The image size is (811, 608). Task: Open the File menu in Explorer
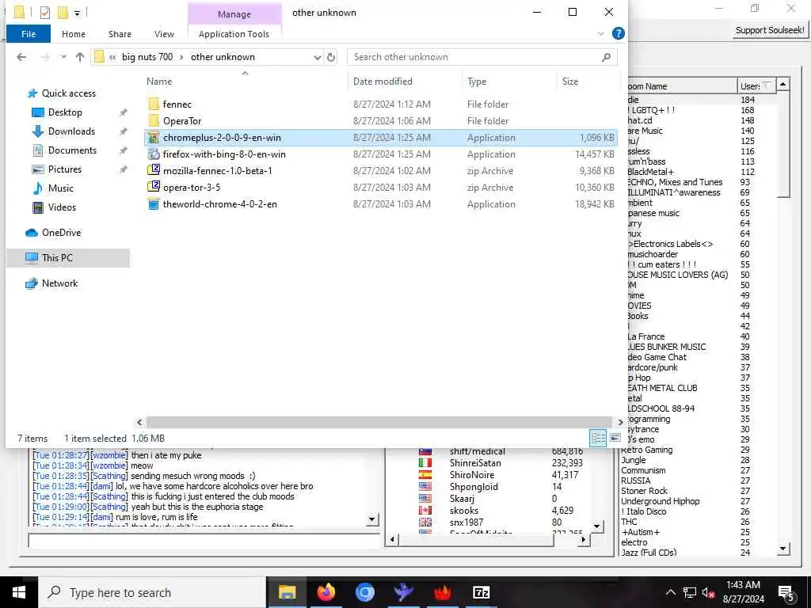click(x=29, y=34)
